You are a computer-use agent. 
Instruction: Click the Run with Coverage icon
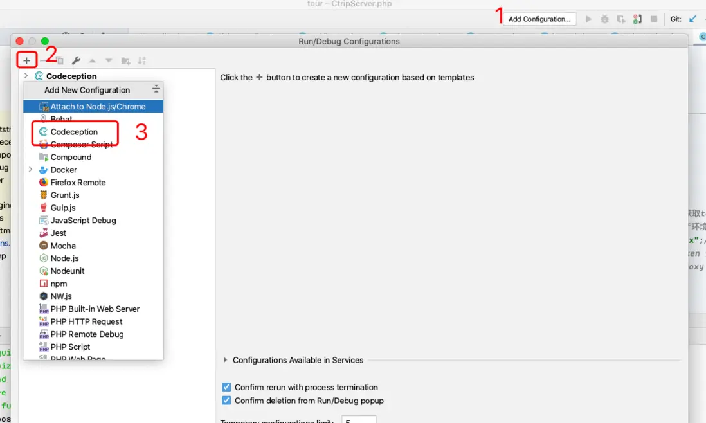(621, 19)
